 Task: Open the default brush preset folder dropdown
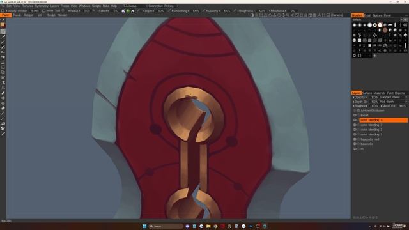[x=376, y=20]
